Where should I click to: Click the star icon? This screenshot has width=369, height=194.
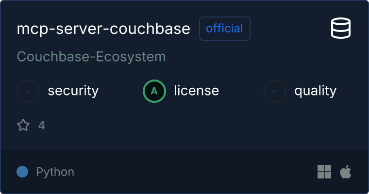[x=23, y=126]
